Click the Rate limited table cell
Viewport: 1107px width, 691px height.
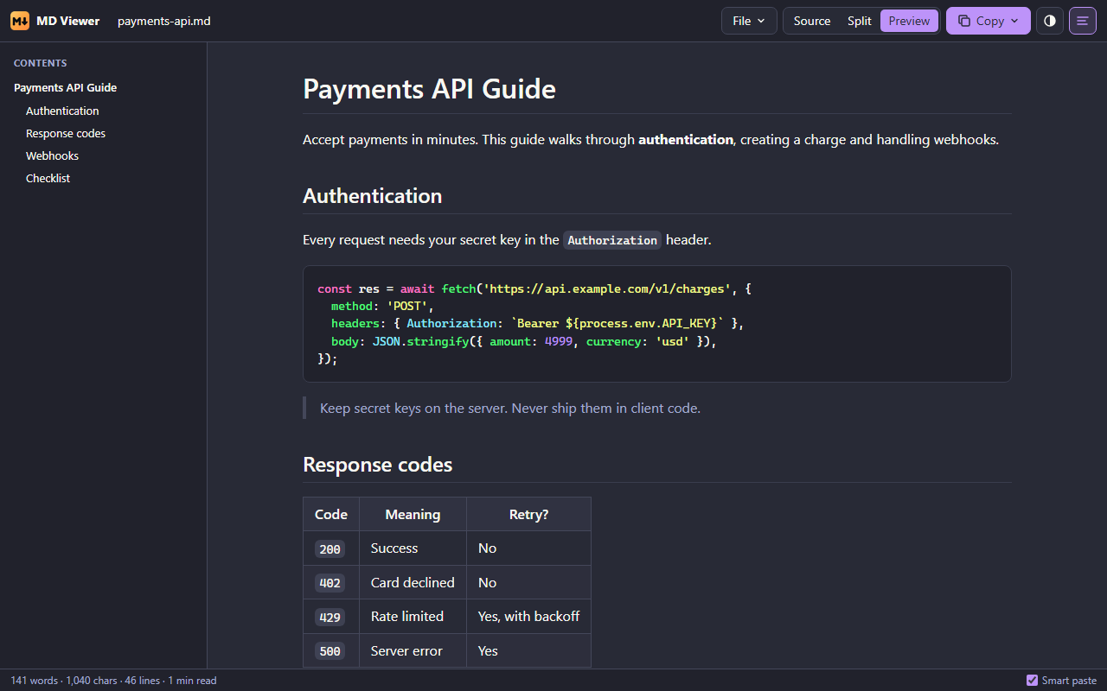[413, 617]
